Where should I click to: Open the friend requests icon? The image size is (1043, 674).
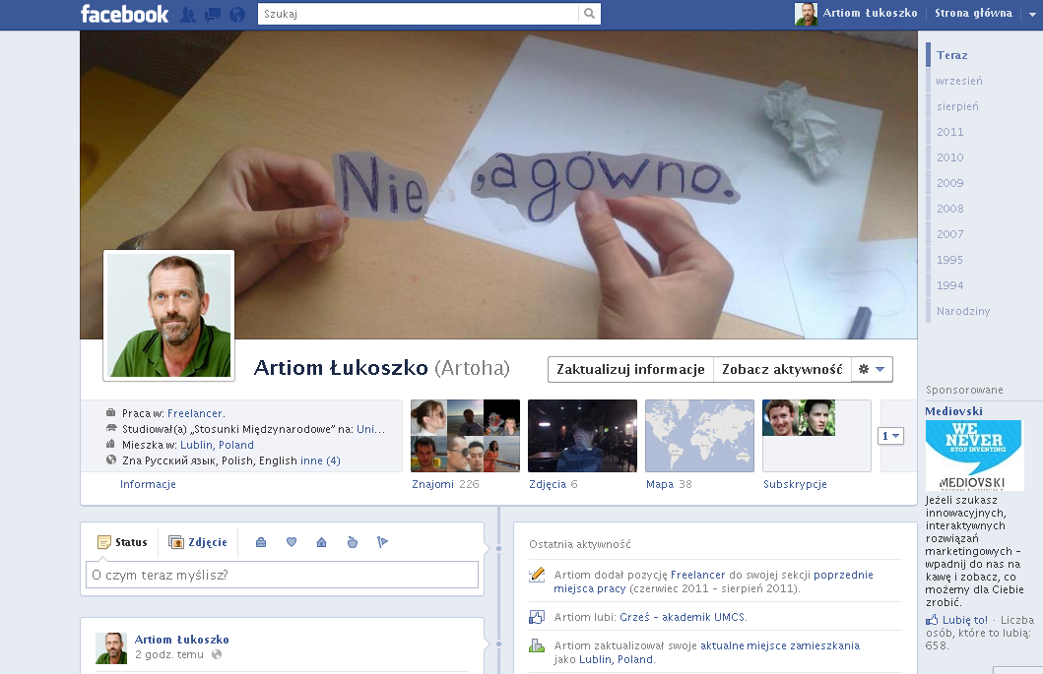click(x=188, y=15)
